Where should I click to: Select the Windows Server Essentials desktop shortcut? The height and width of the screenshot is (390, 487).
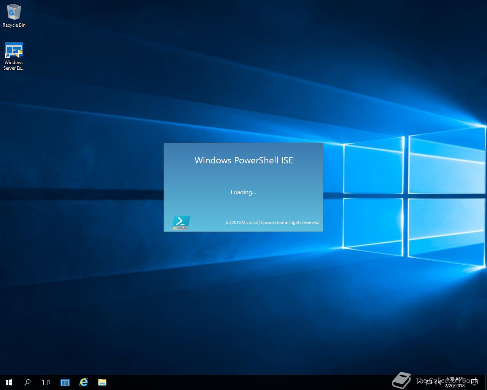[x=14, y=56]
